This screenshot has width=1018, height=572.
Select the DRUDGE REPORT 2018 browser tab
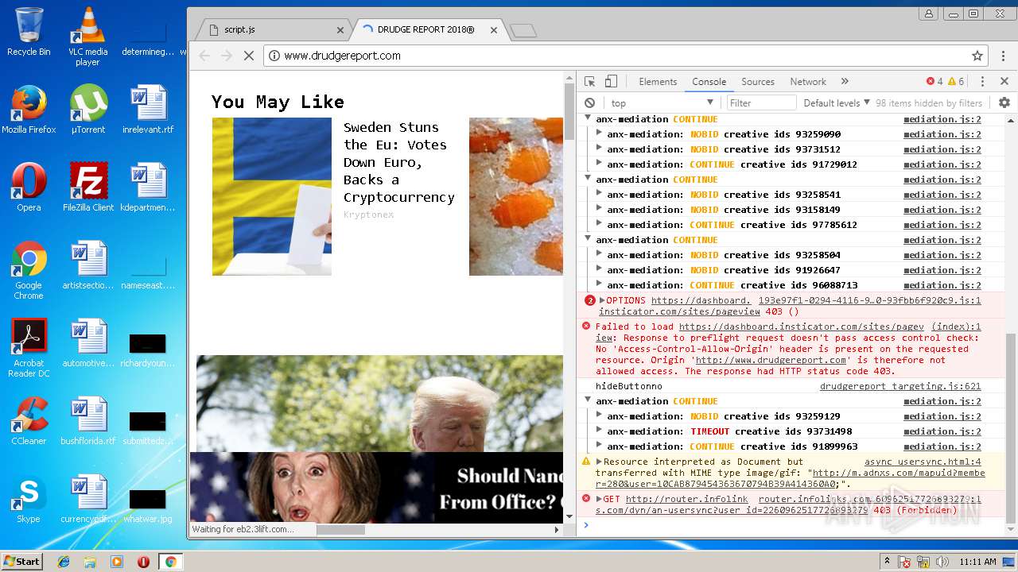(x=429, y=30)
